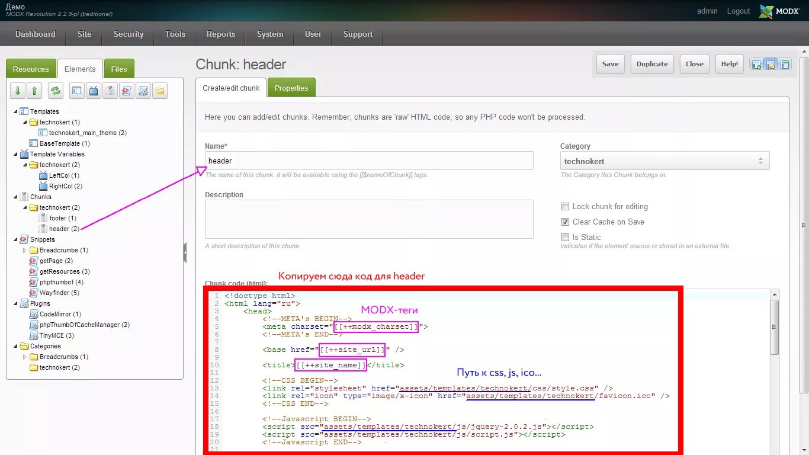Select the 'Continue editing' after-save icon
This screenshot has width=809, height=455.
click(771, 65)
